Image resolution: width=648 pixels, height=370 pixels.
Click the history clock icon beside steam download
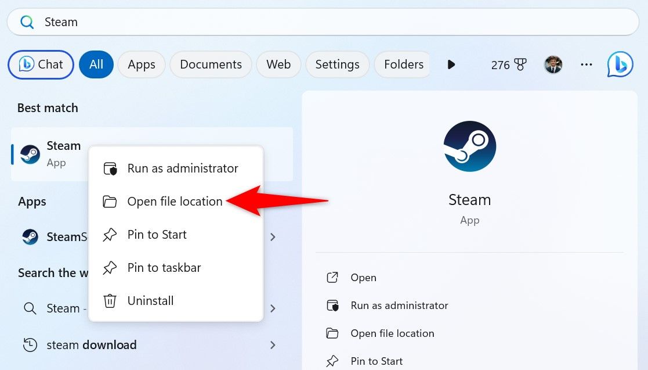click(x=30, y=345)
